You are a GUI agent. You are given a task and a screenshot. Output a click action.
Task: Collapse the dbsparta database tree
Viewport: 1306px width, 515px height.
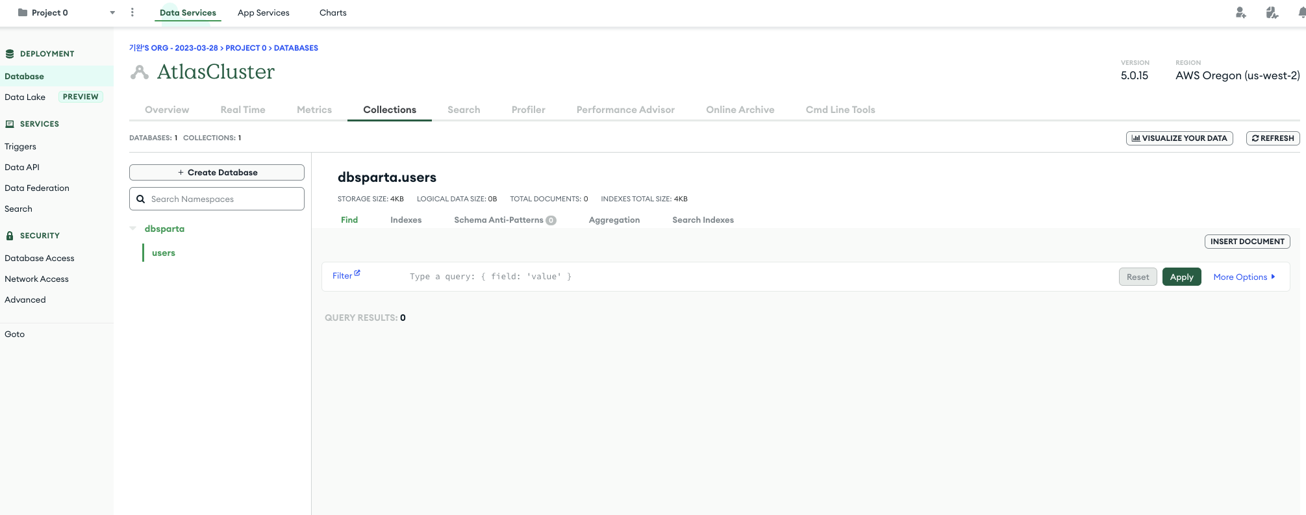pos(133,229)
